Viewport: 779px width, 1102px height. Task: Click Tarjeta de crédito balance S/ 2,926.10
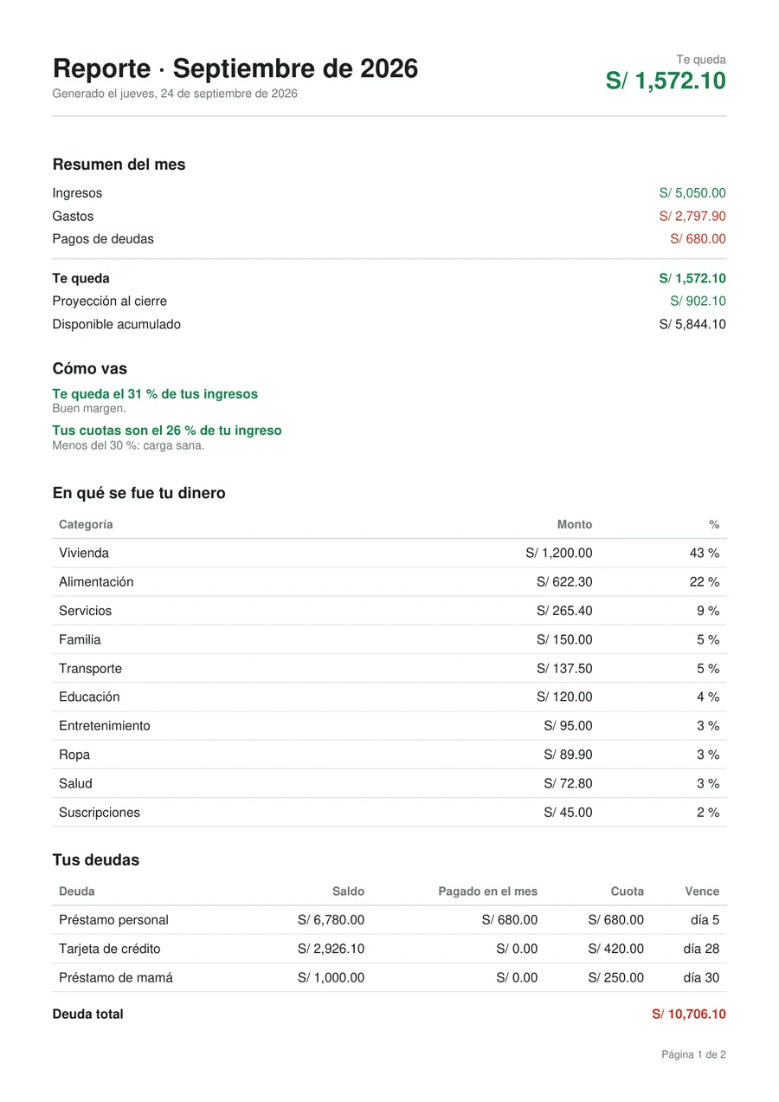pyautogui.click(x=331, y=949)
